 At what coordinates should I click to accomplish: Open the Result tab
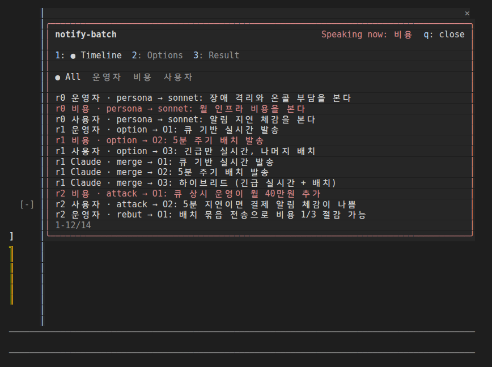coord(216,56)
